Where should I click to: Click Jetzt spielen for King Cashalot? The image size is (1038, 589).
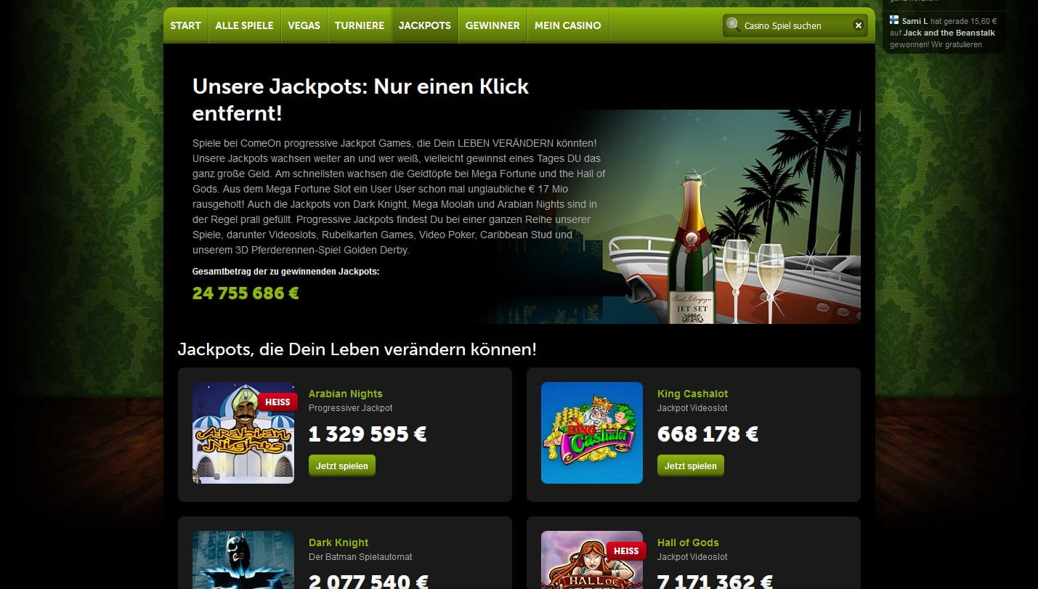(691, 466)
